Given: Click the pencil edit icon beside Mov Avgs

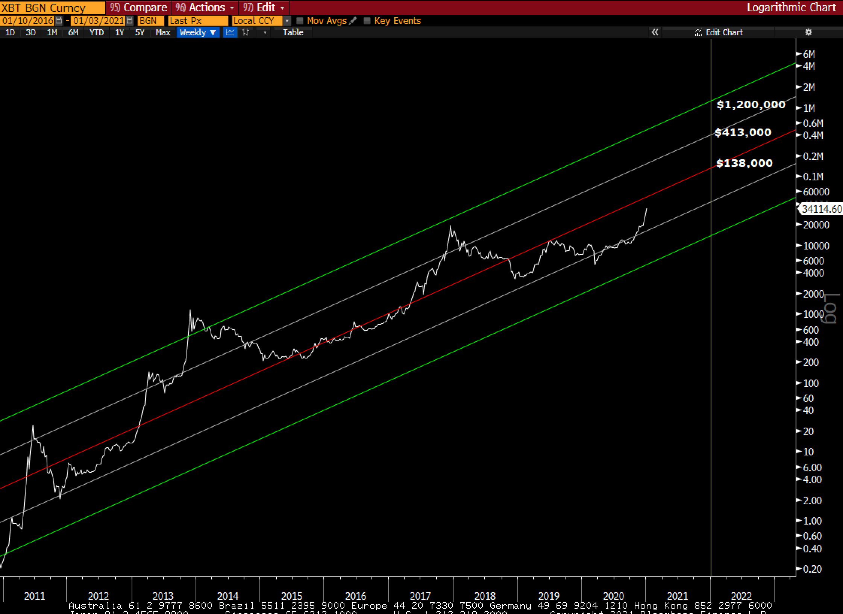Looking at the screenshot, I should coord(353,21).
